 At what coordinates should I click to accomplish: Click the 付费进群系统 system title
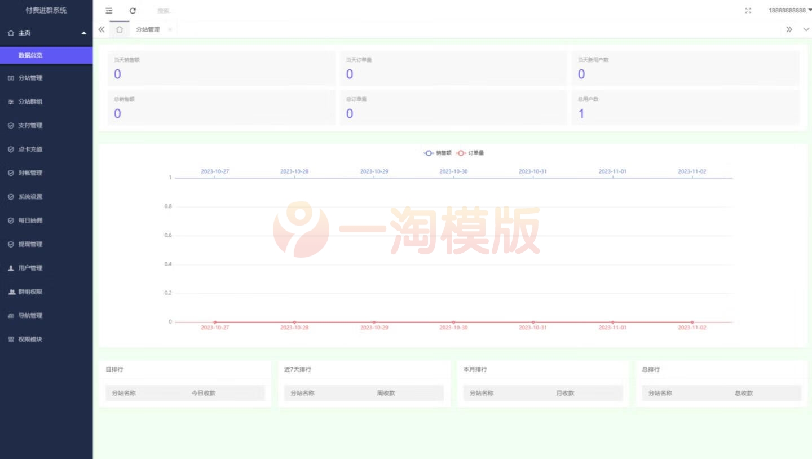click(46, 10)
